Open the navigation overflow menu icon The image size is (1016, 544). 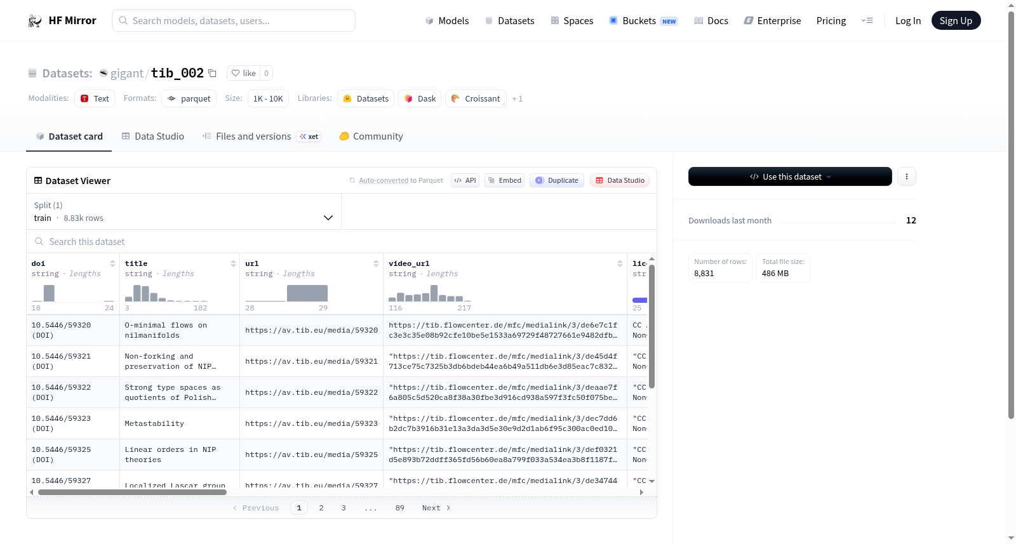coord(867,21)
